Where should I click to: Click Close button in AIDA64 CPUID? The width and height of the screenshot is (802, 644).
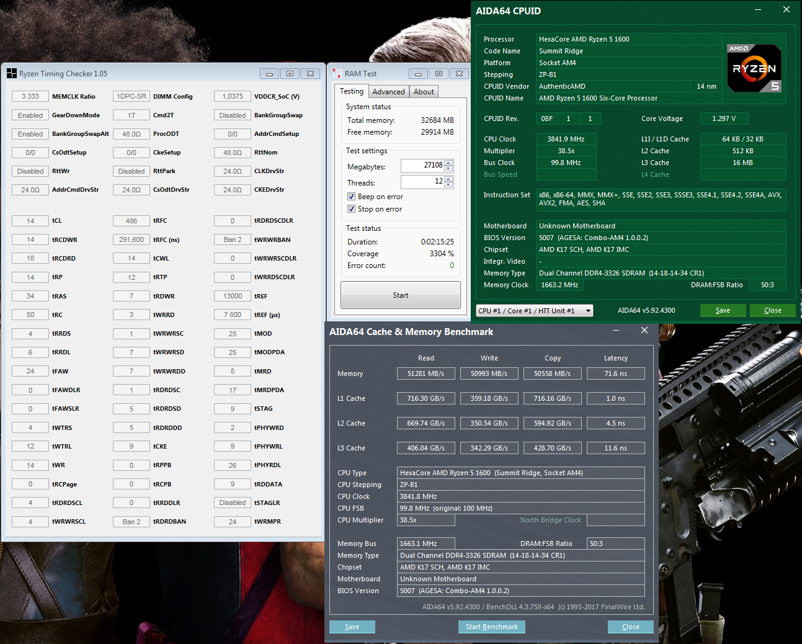772,310
